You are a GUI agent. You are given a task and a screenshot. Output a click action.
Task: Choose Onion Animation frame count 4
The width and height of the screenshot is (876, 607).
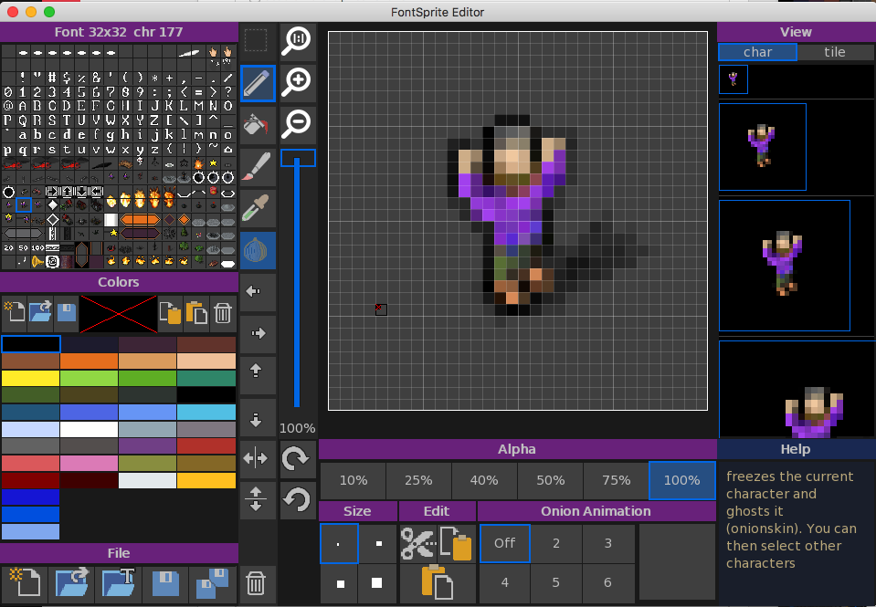pos(504,582)
